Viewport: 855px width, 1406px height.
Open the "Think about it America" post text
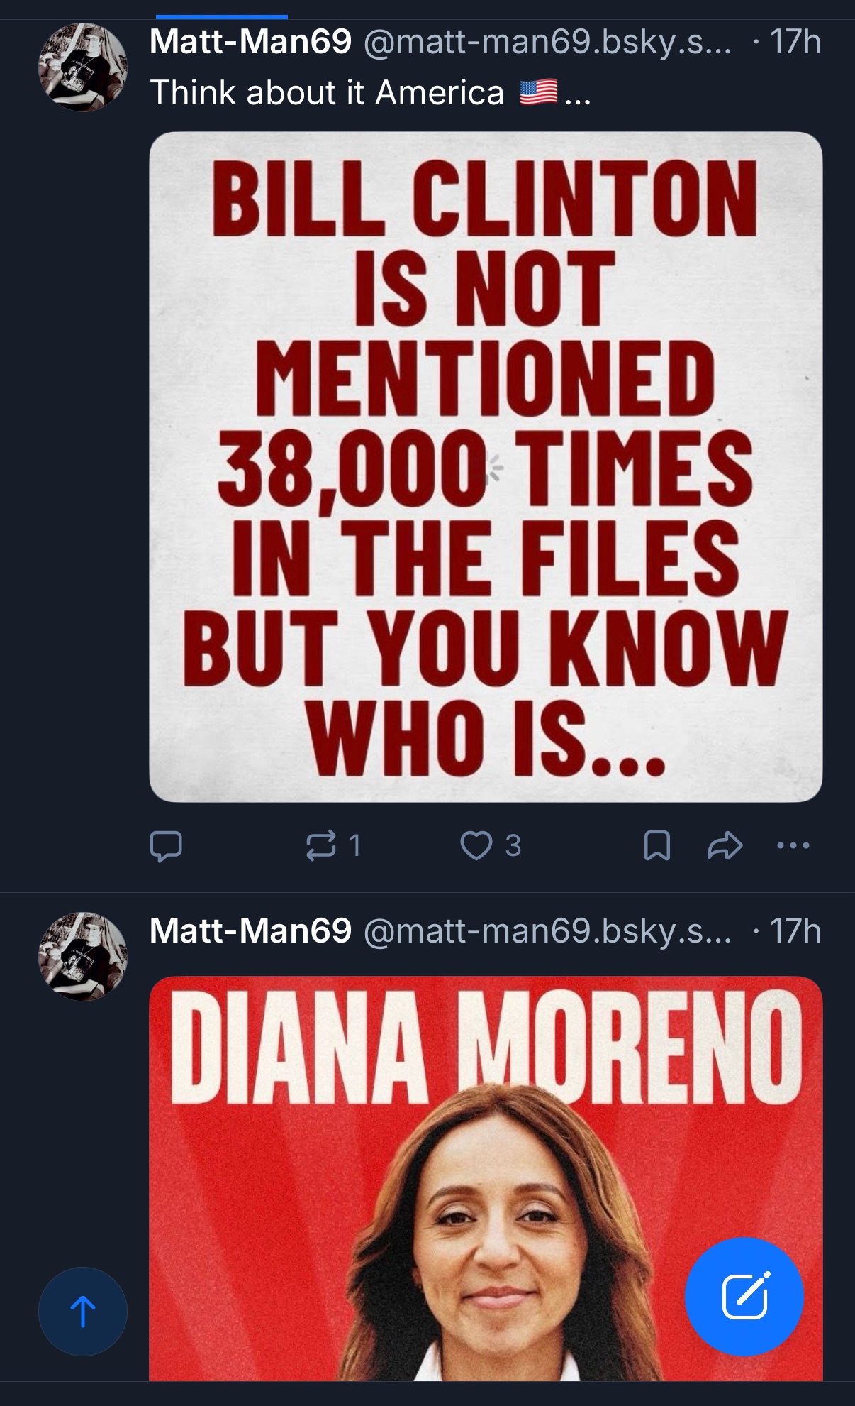click(327, 93)
